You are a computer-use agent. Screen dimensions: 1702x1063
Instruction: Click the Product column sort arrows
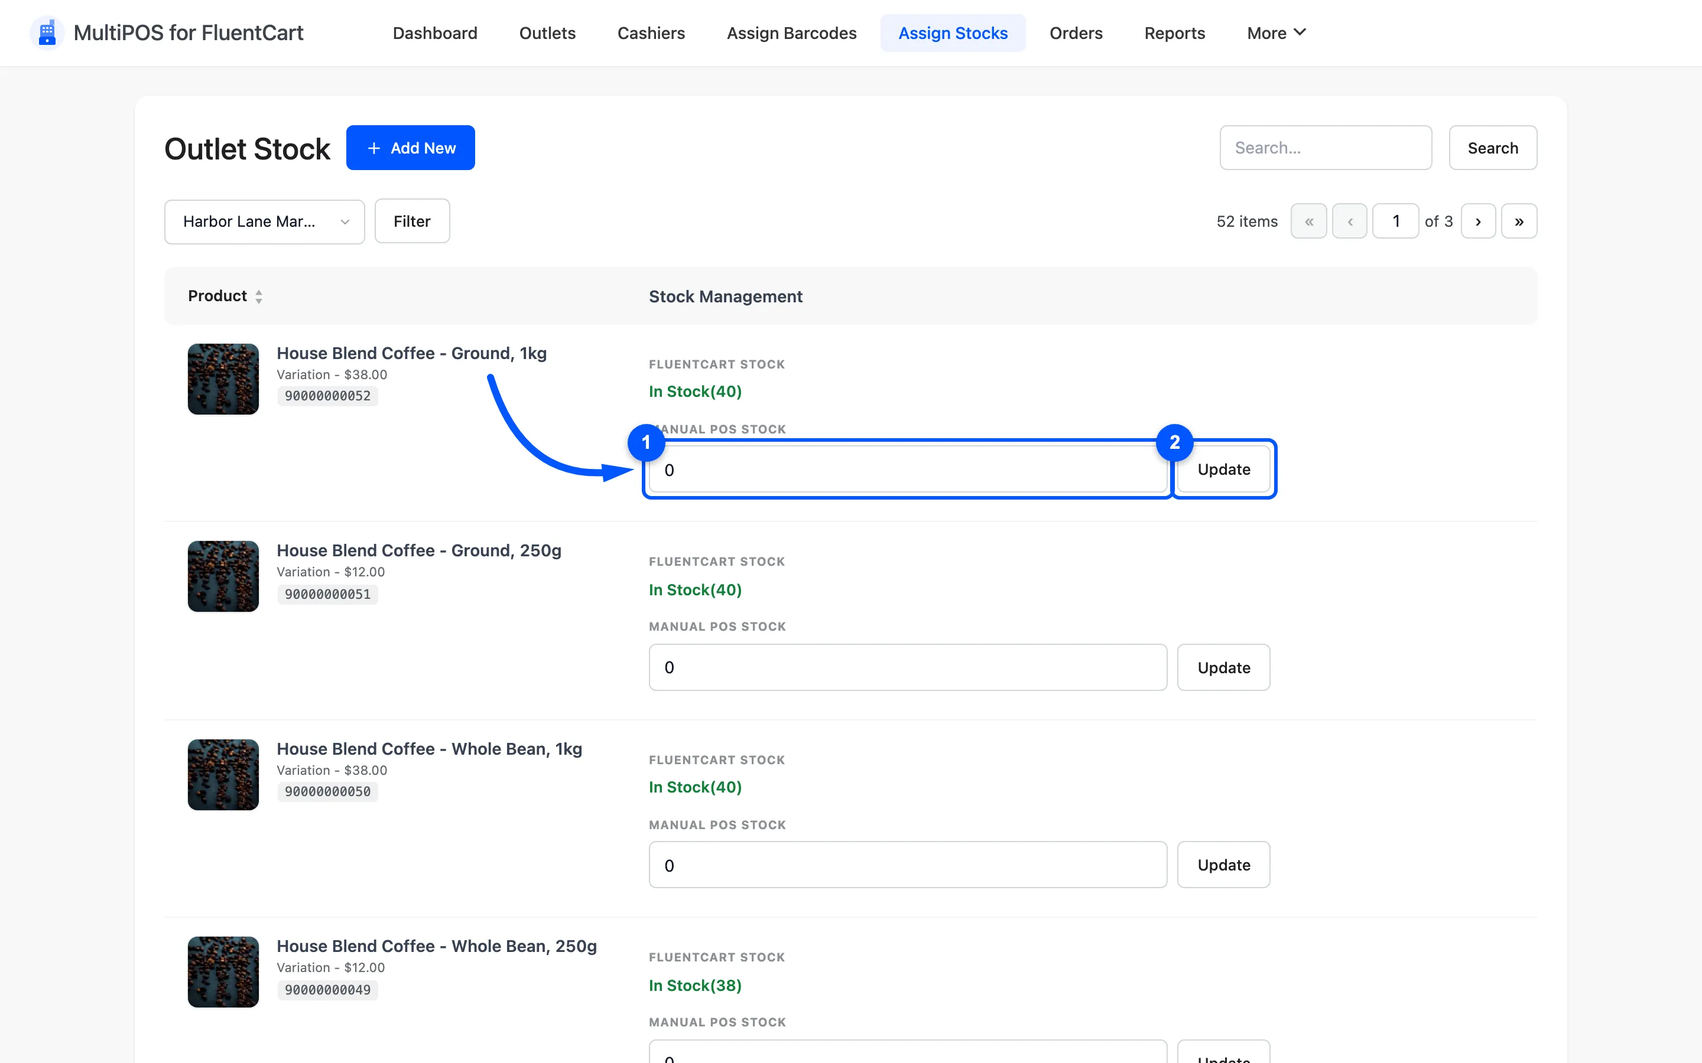pos(259,296)
